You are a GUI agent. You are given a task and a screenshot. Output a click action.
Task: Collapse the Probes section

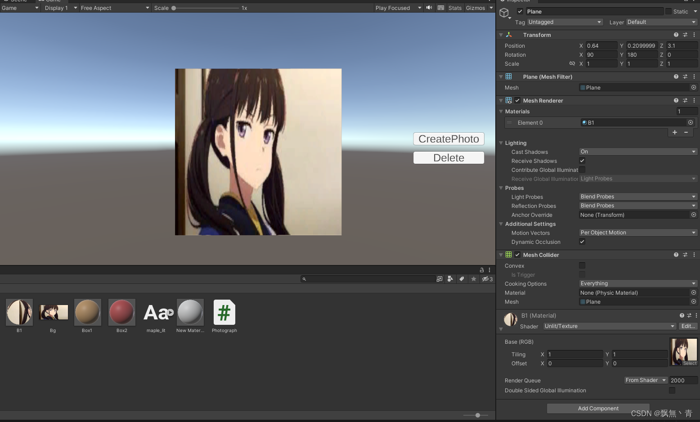(501, 188)
